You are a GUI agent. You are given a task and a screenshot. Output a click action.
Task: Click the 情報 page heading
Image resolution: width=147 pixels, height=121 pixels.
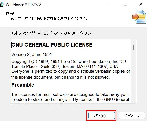click(x=10, y=13)
